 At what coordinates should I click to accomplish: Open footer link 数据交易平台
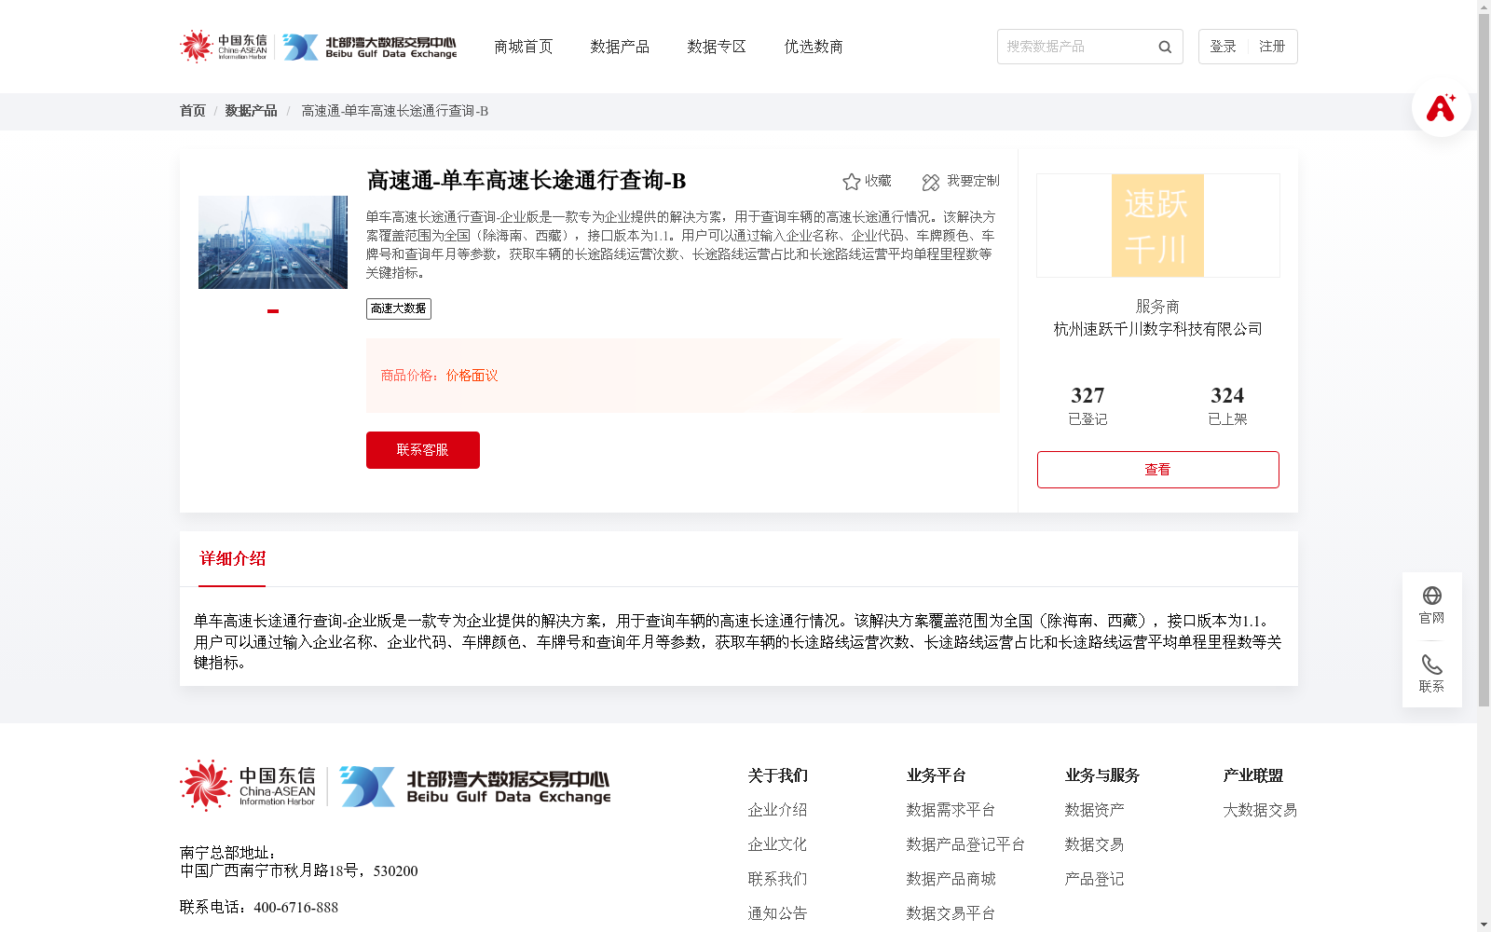click(951, 913)
